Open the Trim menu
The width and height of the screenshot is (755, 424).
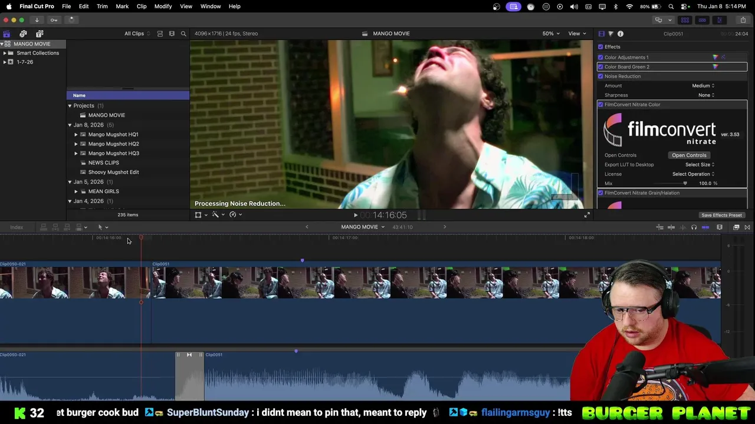[102, 6]
